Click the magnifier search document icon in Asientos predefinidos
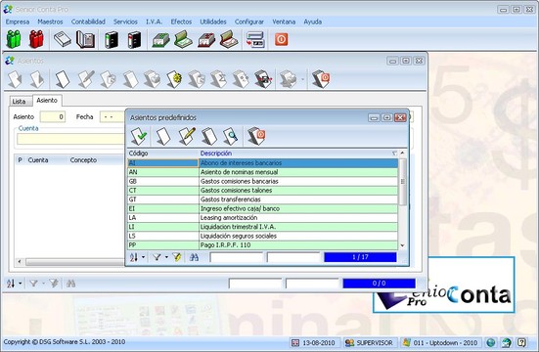This screenshot has width=539, height=352. point(230,136)
